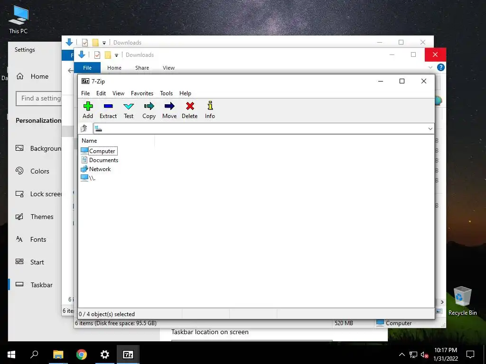
Task: Show hidden system tray icons
Action: pyautogui.click(x=402, y=355)
